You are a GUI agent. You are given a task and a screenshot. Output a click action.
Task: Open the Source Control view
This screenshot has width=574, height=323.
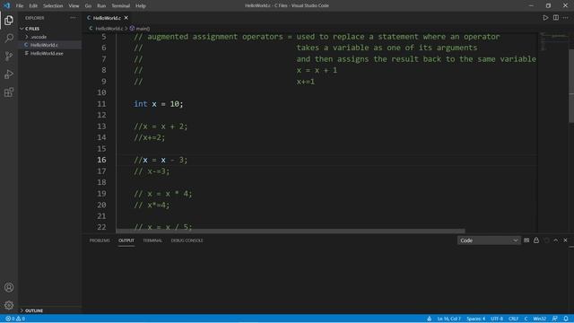pos(9,56)
